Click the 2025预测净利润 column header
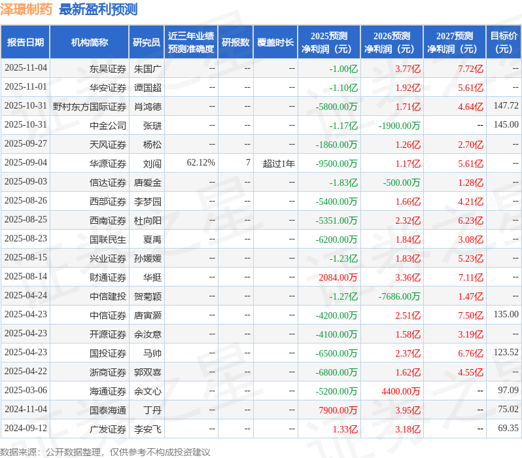The width and height of the screenshot is (522, 458). 329,43
